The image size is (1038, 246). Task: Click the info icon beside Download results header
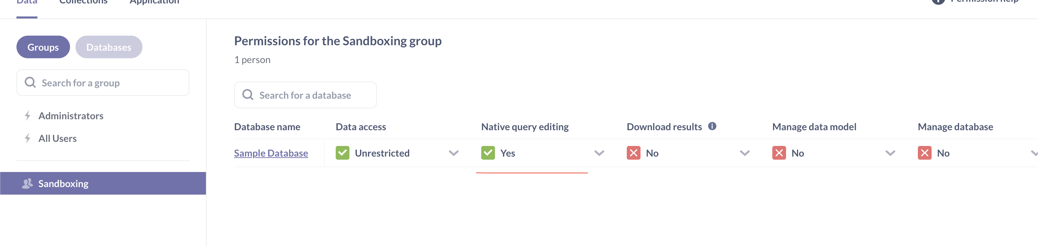(x=713, y=126)
